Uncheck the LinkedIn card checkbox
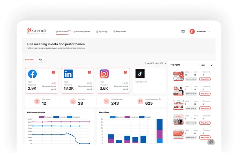The image size is (238, 153). [89, 72]
